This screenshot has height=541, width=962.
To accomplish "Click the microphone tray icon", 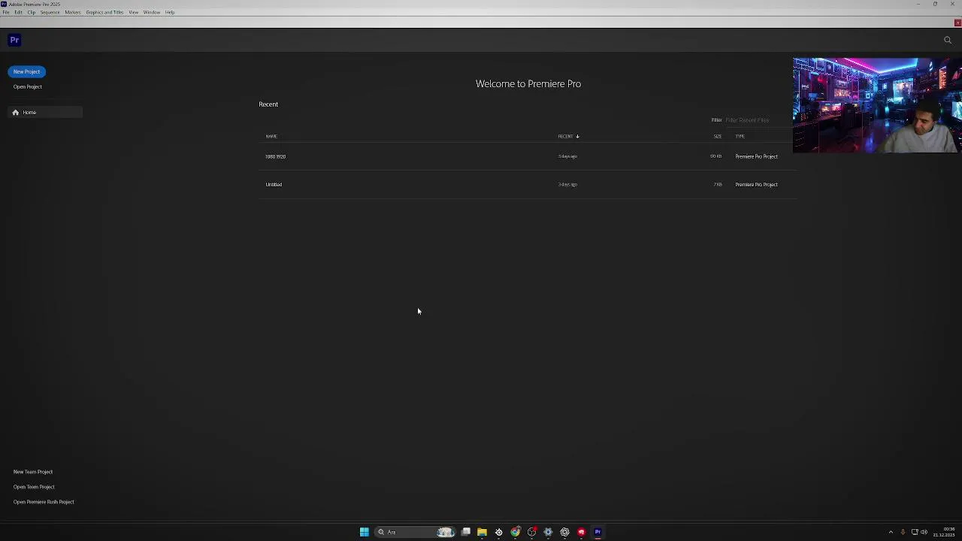I will click(x=903, y=532).
